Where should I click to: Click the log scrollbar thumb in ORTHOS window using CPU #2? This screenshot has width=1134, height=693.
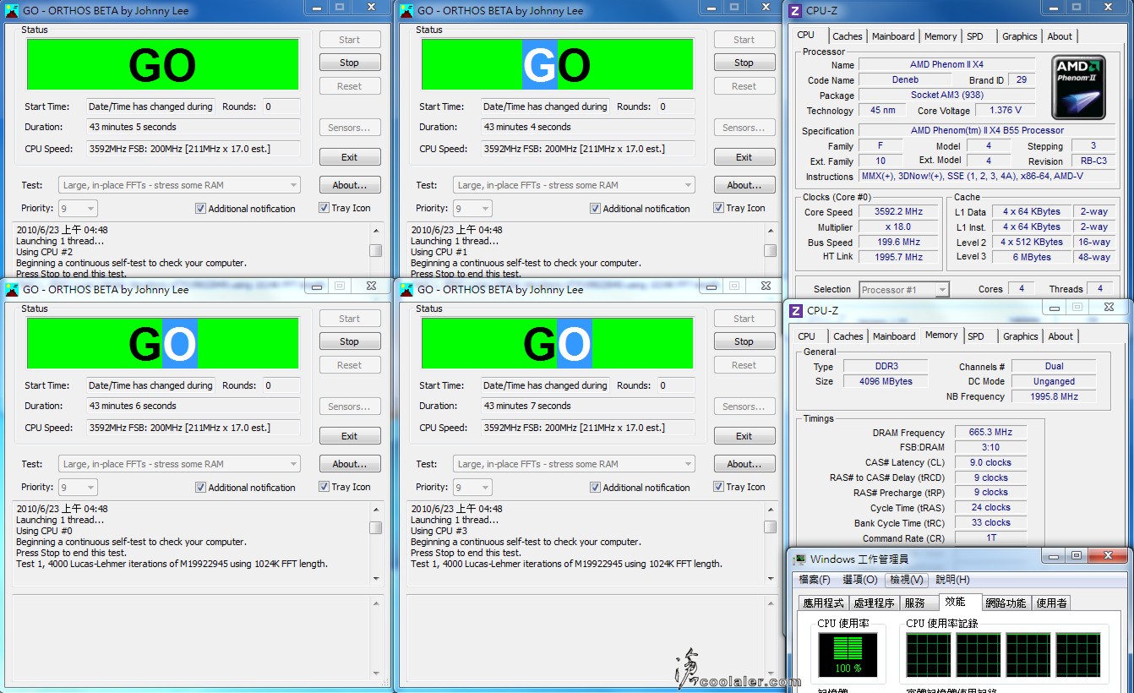point(375,250)
